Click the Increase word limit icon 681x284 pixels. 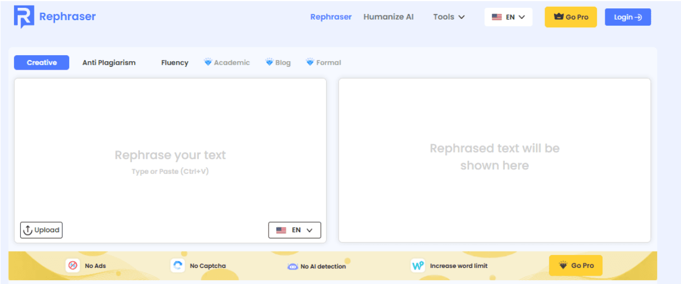(418, 266)
